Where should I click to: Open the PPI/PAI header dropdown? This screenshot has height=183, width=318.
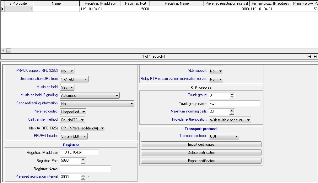(74, 136)
